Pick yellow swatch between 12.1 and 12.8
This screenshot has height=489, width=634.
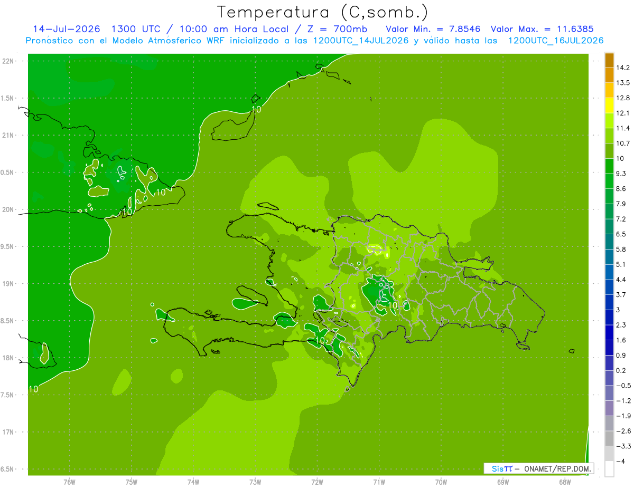click(609, 106)
